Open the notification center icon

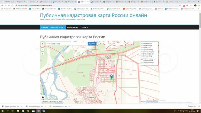[x=198, y=111]
